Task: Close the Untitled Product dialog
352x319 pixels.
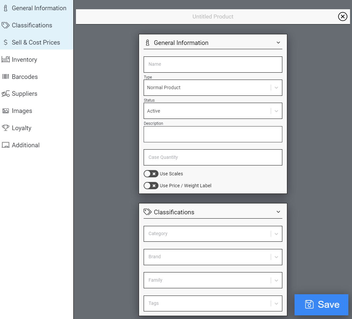Action: point(342,17)
